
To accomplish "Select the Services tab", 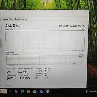I will point(24,19).
